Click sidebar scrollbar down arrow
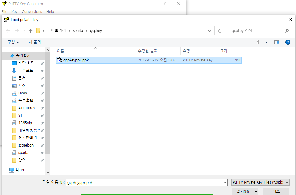 coord(48,173)
